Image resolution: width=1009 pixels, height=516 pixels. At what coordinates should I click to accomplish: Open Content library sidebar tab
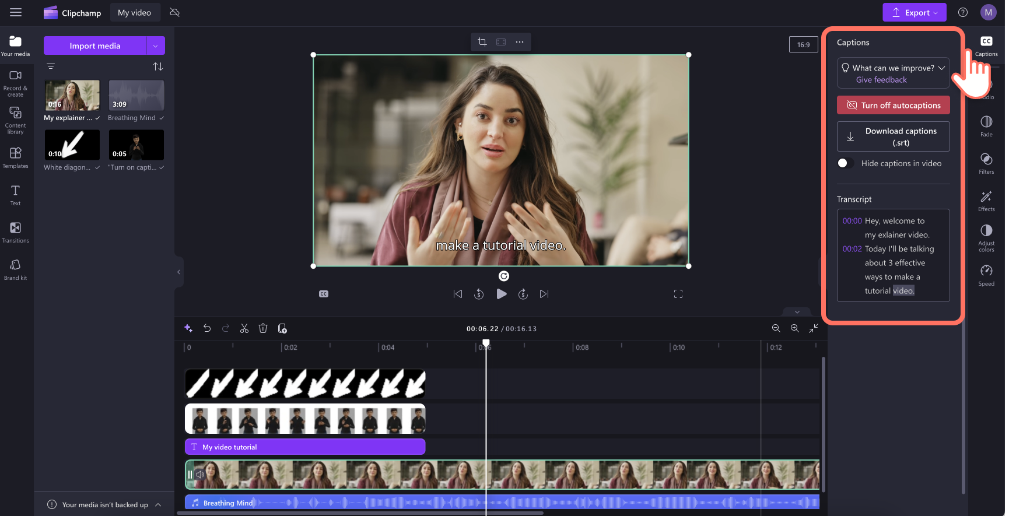click(x=16, y=121)
